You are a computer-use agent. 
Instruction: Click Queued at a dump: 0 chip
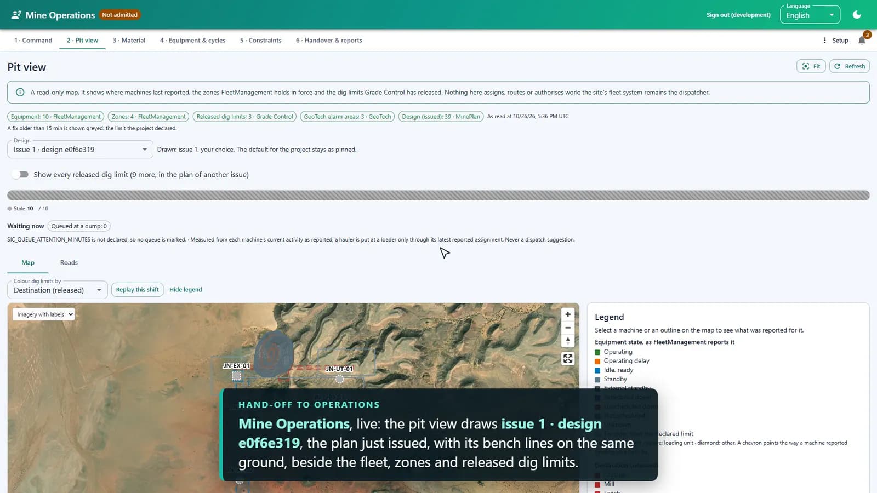pos(79,226)
